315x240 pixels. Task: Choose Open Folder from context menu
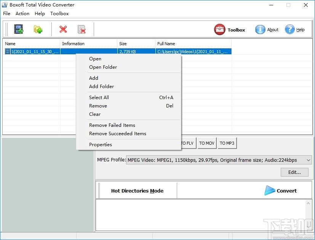(x=129, y=67)
